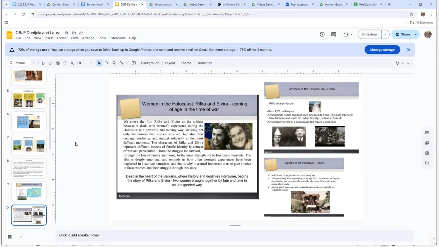The height and width of the screenshot is (247, 439).
Task: Click the Print icon
Action: point(57,63)
